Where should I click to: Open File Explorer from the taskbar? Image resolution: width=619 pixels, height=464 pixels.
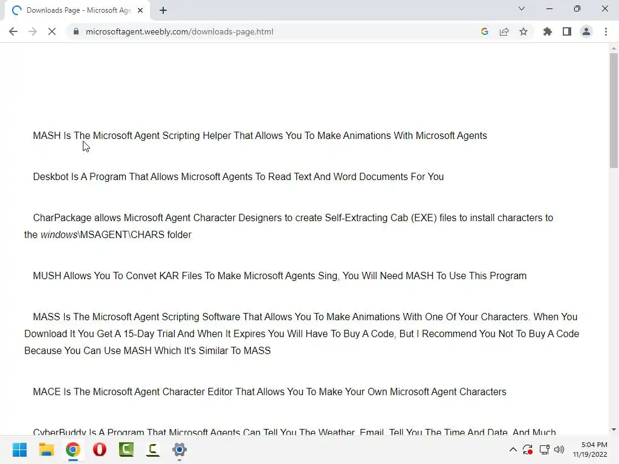tap(46, 449)
